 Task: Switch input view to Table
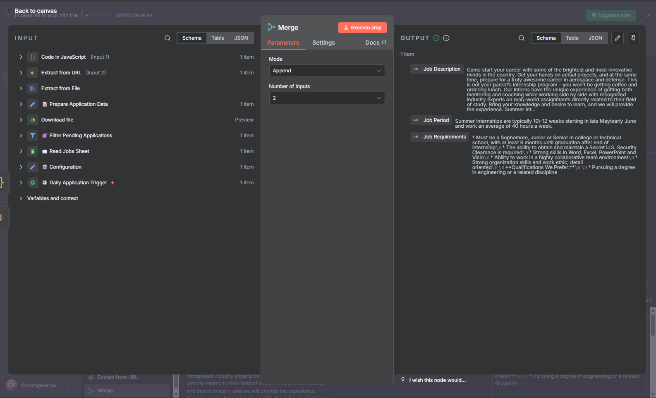tap(218, 38)
